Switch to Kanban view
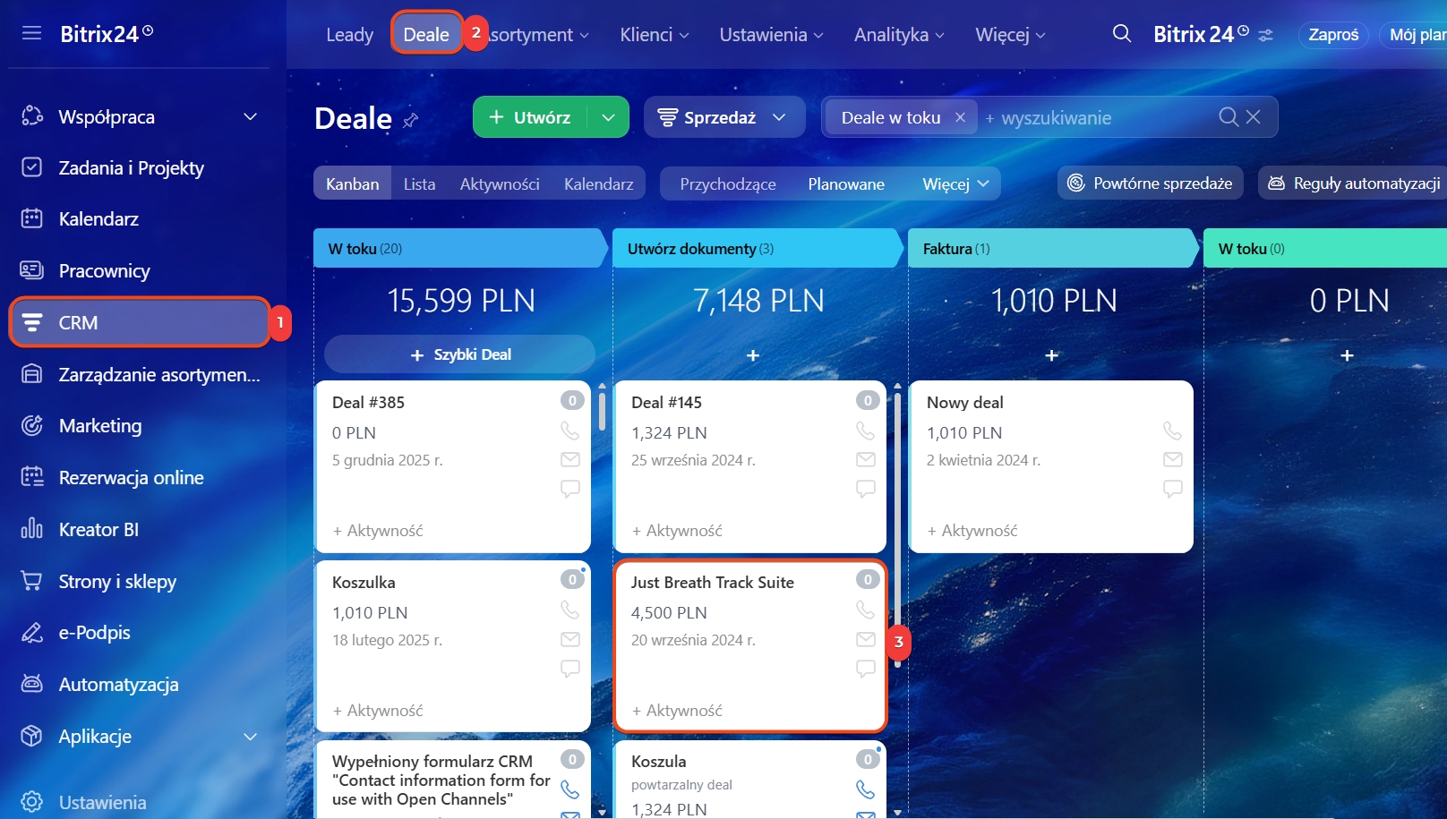Viewport: 1447px width, 819px height. pos(353,183)
